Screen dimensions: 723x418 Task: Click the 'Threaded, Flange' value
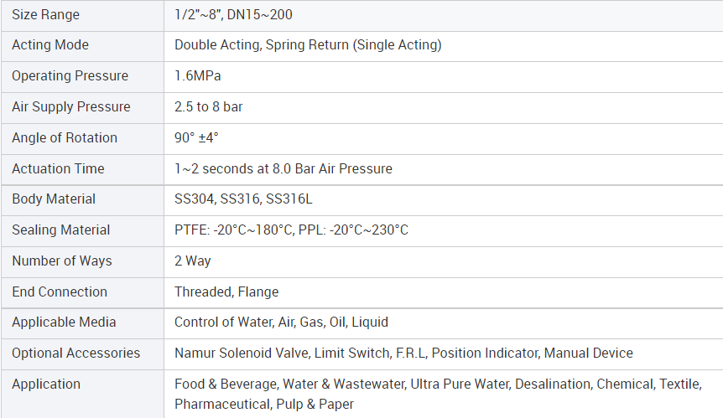click(x=226, y=292)
